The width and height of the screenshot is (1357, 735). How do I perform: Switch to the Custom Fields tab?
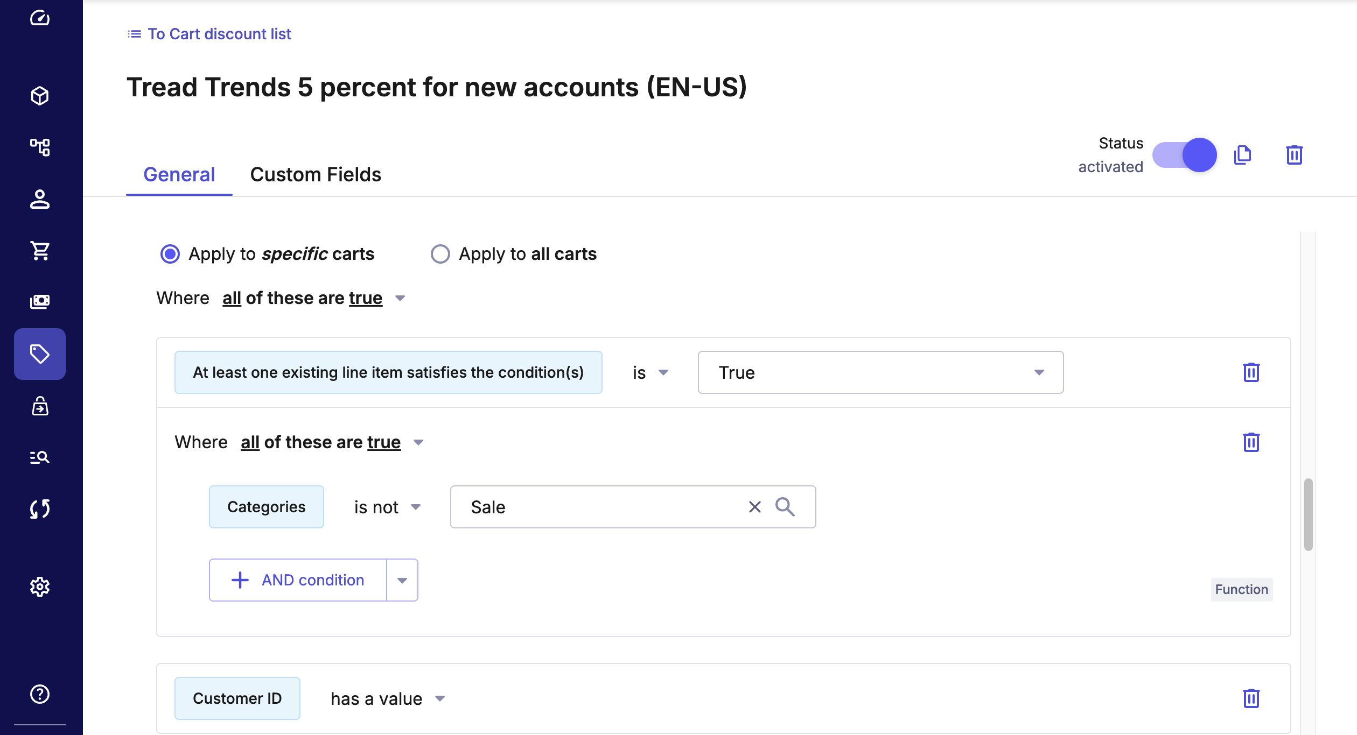tap(316, 174)
